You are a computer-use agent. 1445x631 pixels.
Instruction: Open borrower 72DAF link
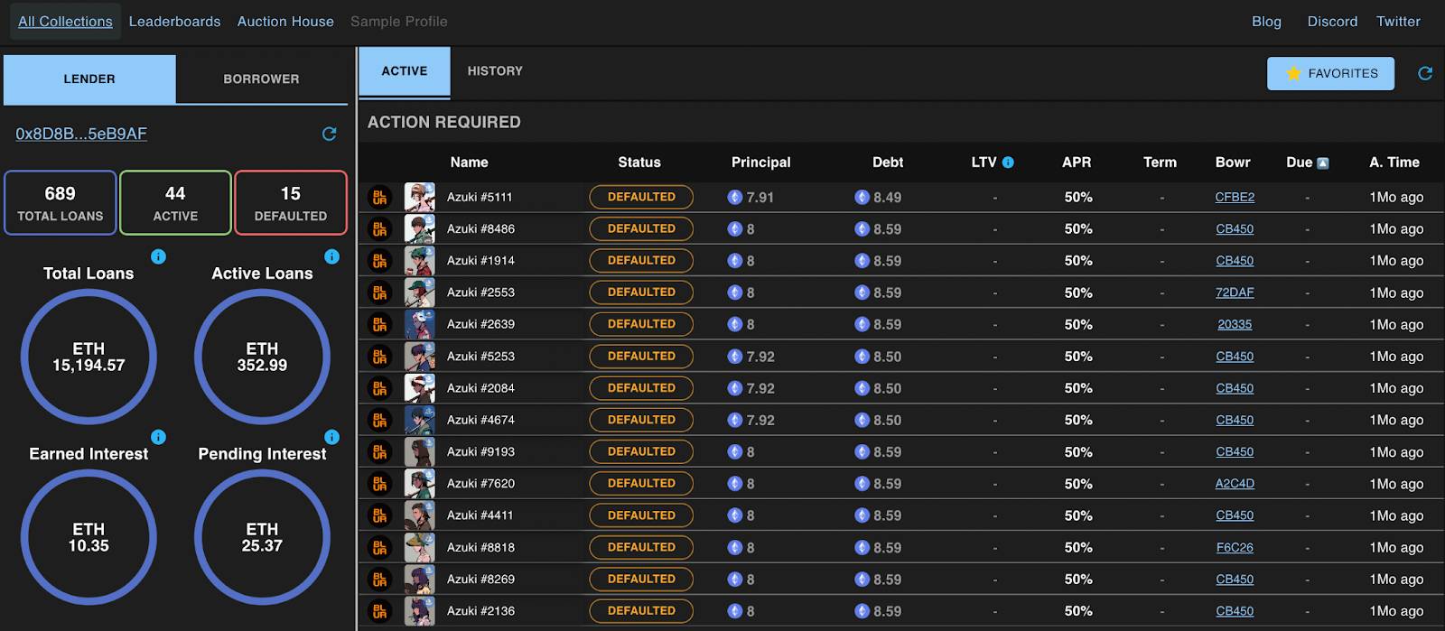click(x=1235, y=292)
